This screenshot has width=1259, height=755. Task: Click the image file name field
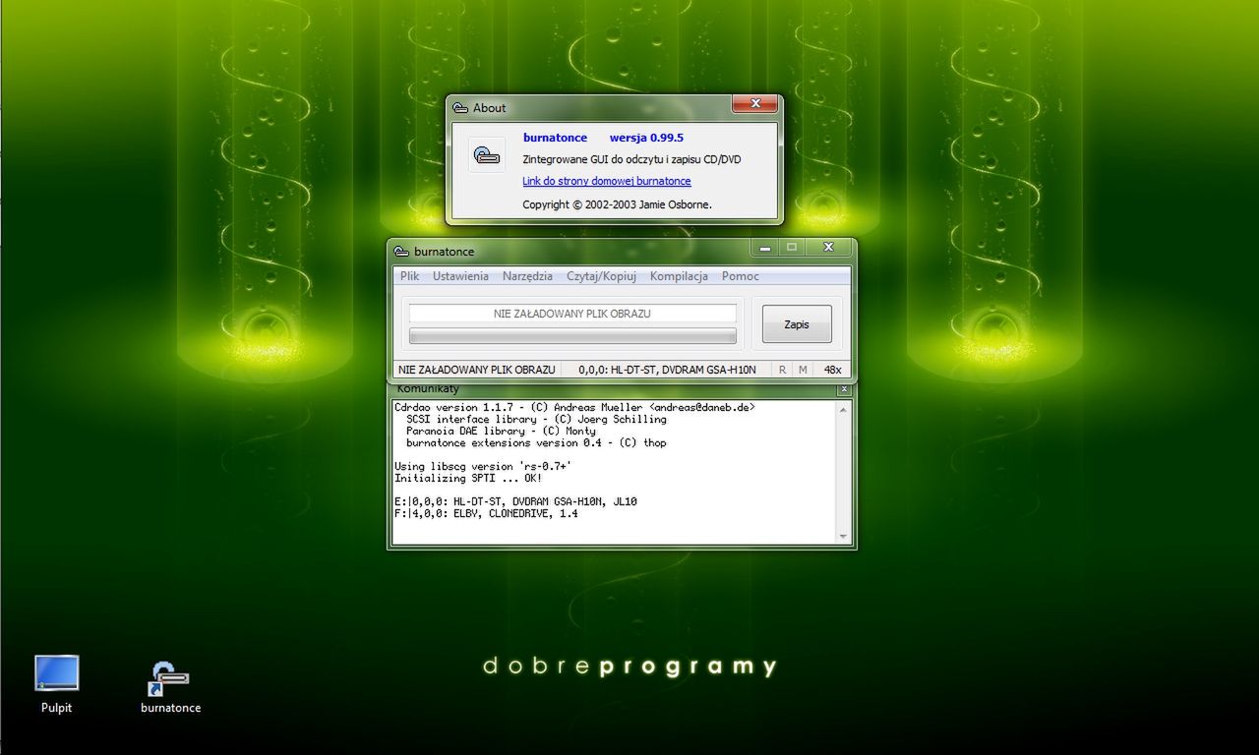pos(572,314)
